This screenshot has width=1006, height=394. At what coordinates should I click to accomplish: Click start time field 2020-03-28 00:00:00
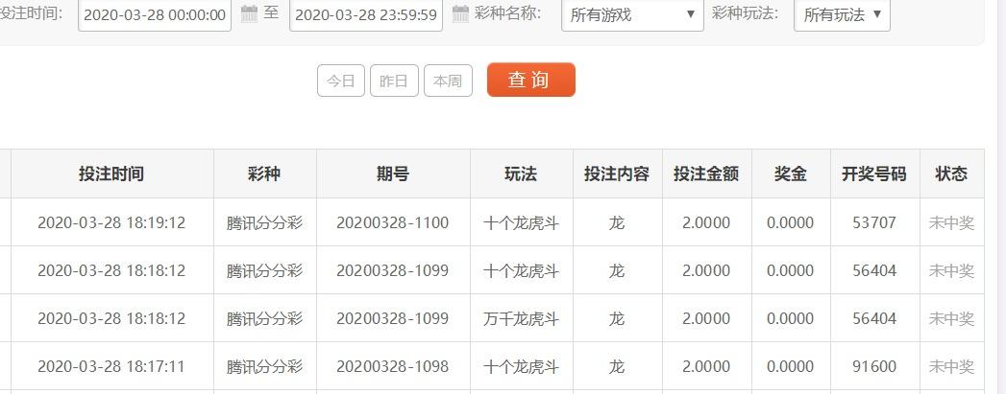tap(155, 14)
